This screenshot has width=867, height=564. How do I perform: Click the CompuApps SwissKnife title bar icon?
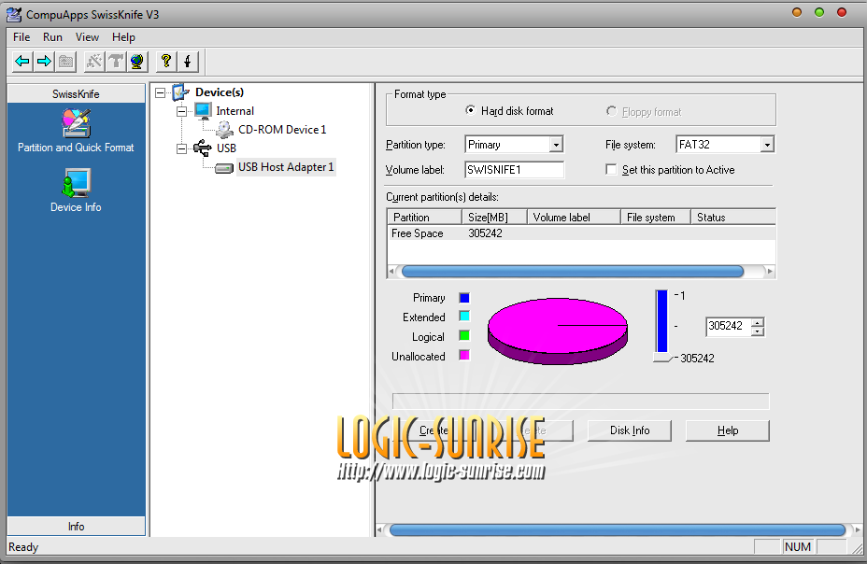[14, 14]
